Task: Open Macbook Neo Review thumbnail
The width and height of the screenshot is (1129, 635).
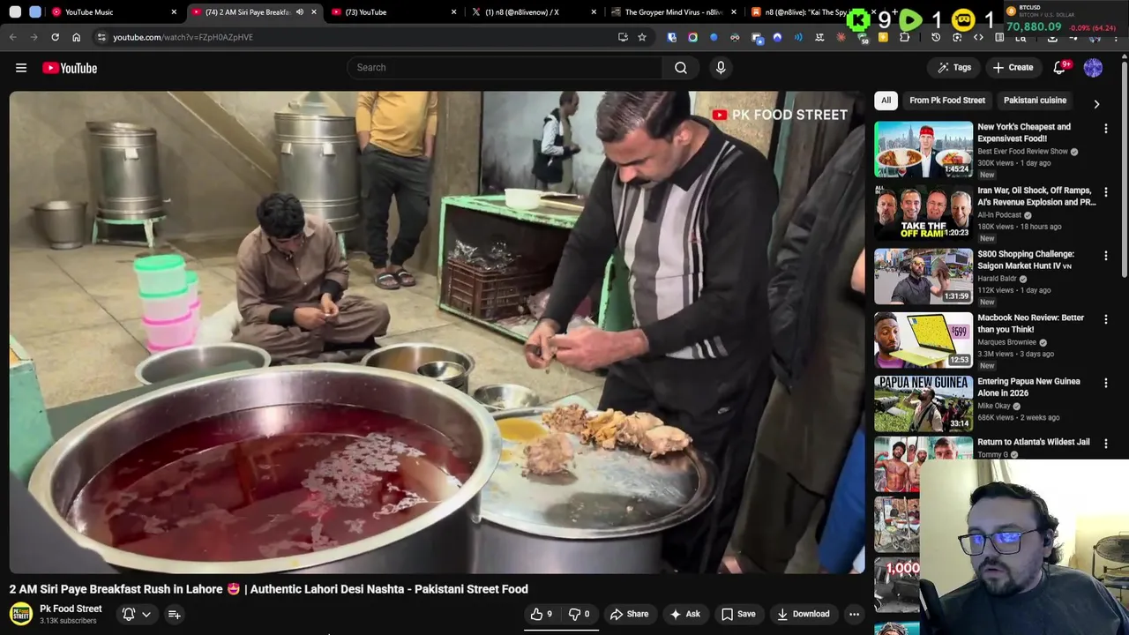Action: pos(923,340)
